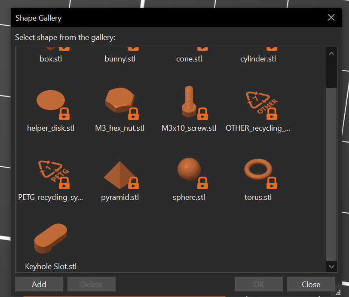Pick the M3x10_screw.stl model icon
Image resolution: width=349 pixels, height=297 pixels.
(189, 101)
